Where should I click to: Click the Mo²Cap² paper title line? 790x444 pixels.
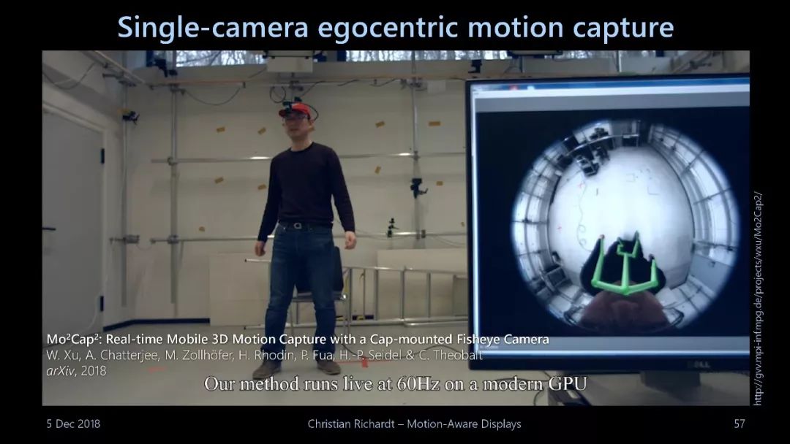pos(298,340)
